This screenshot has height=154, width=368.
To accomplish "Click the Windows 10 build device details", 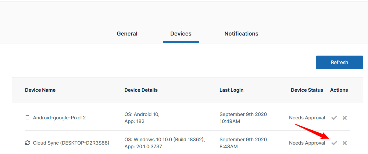I will 164,143.
